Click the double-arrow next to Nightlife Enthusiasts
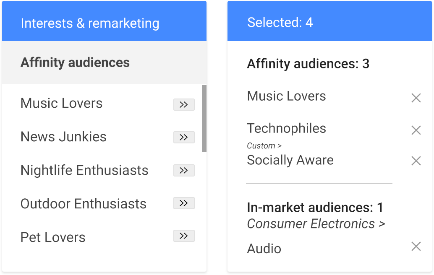This screenshot has width=434, height=275. coord(184,171)
